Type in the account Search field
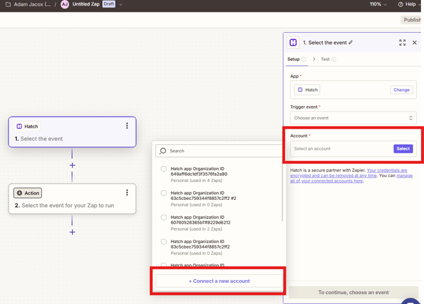 (x=222, y=150)
